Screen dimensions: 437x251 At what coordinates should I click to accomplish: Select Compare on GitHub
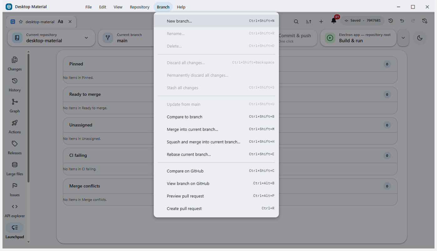[x=216, y=171]
